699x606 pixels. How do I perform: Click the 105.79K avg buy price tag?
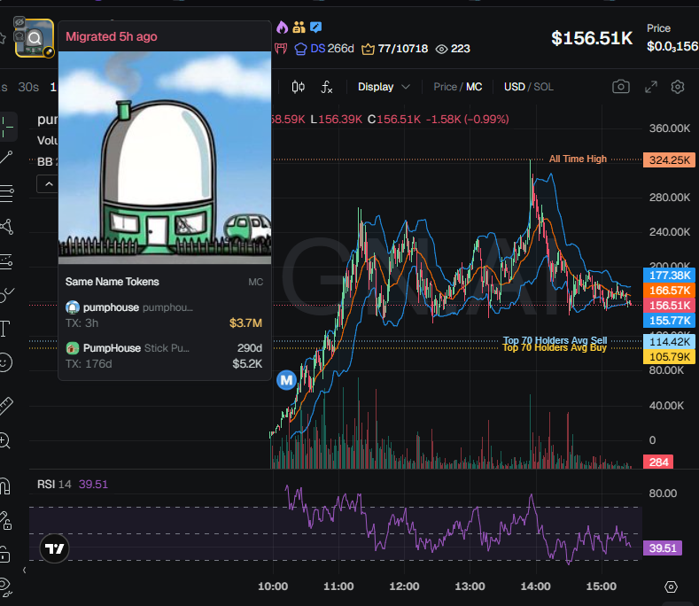669,357
